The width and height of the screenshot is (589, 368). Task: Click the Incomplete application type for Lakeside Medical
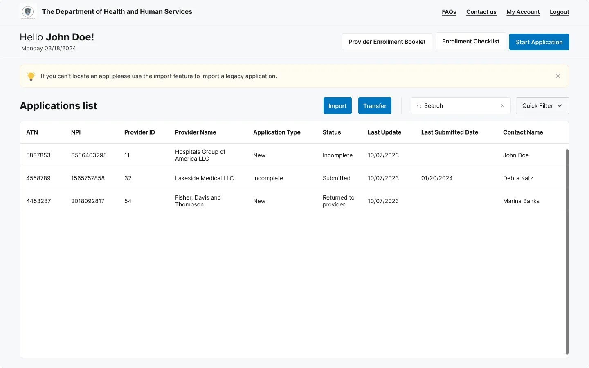click(268, 178)
